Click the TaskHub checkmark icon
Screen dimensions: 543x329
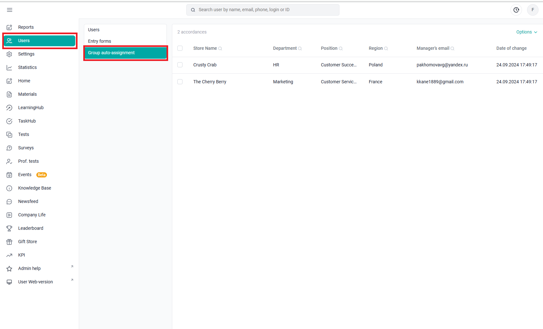[x=9, y=121]
